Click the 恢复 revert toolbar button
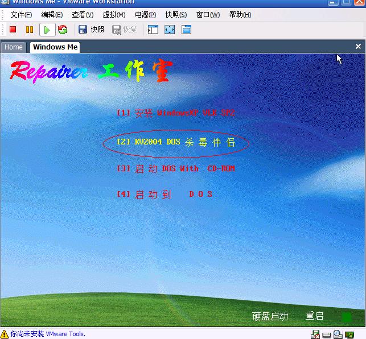This screenshot has height=339, width=366. coord(124,30)
